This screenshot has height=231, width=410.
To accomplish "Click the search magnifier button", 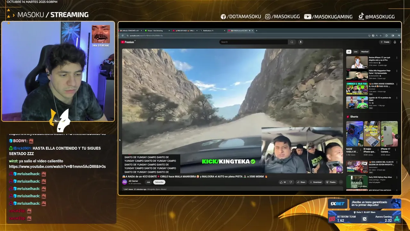I will pos(292,42).
